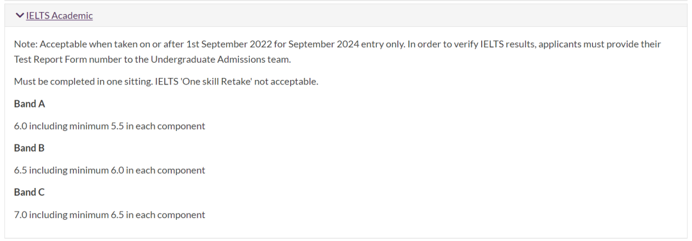Click the note beginning 'Acceptable when taken'
Viewport: 692px width, 241px height.
pyautogui.click(x=338, y=52)
